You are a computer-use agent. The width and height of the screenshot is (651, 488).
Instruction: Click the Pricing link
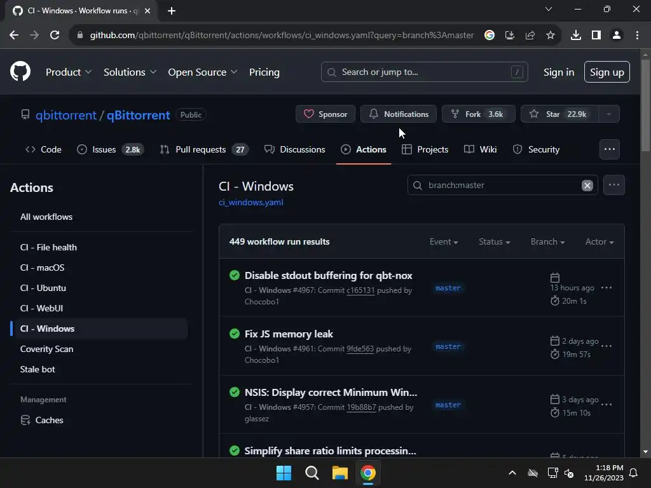tap(264, 72)
